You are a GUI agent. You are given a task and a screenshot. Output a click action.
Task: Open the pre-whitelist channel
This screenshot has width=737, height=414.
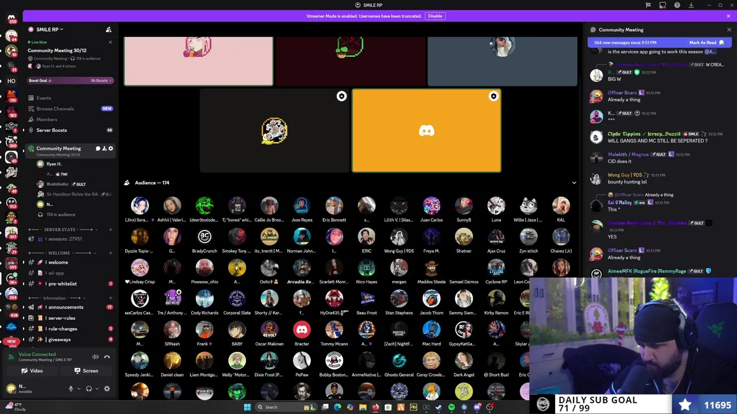pos(62,283)
